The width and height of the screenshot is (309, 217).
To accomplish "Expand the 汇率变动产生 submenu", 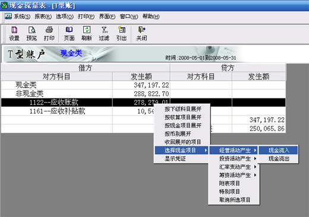I will 234,167.
